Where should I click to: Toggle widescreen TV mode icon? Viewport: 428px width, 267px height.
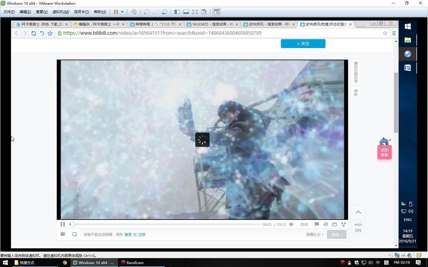point(335,224)
